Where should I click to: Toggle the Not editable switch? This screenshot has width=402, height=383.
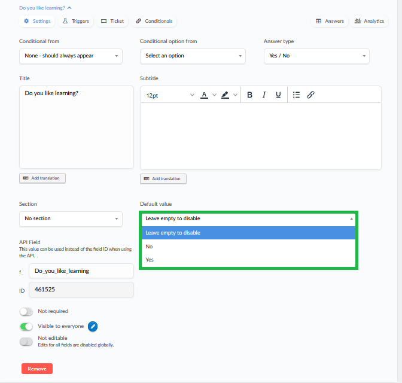point(26,342)
